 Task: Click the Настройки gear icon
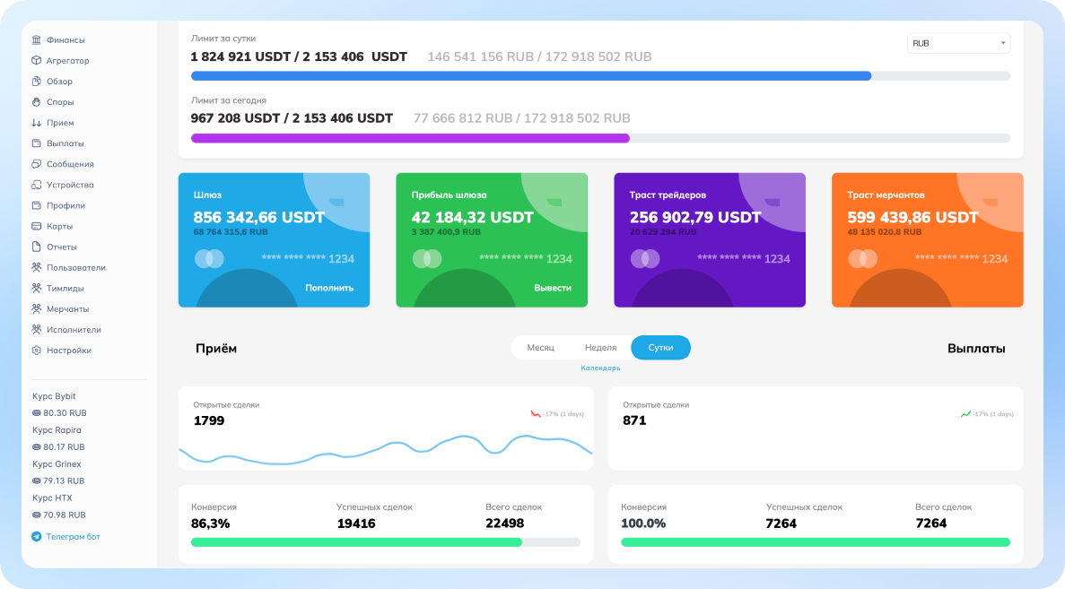(x=37, y=351)
